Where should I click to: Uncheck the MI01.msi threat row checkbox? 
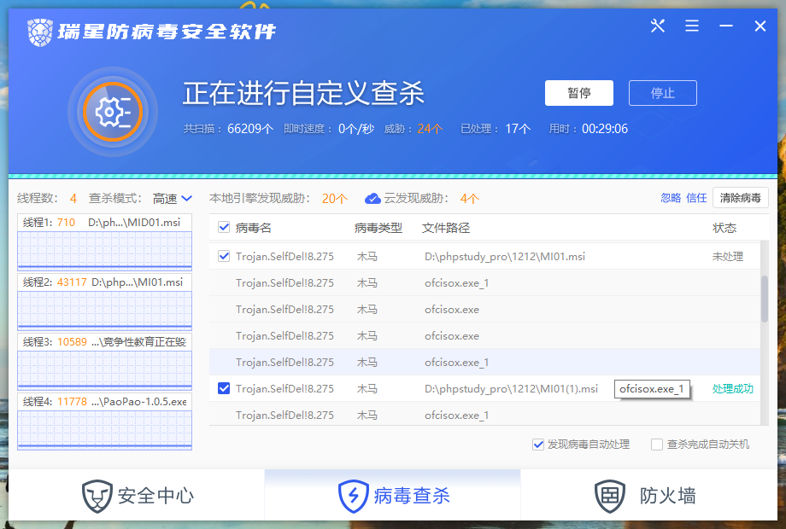coord(224,256)
